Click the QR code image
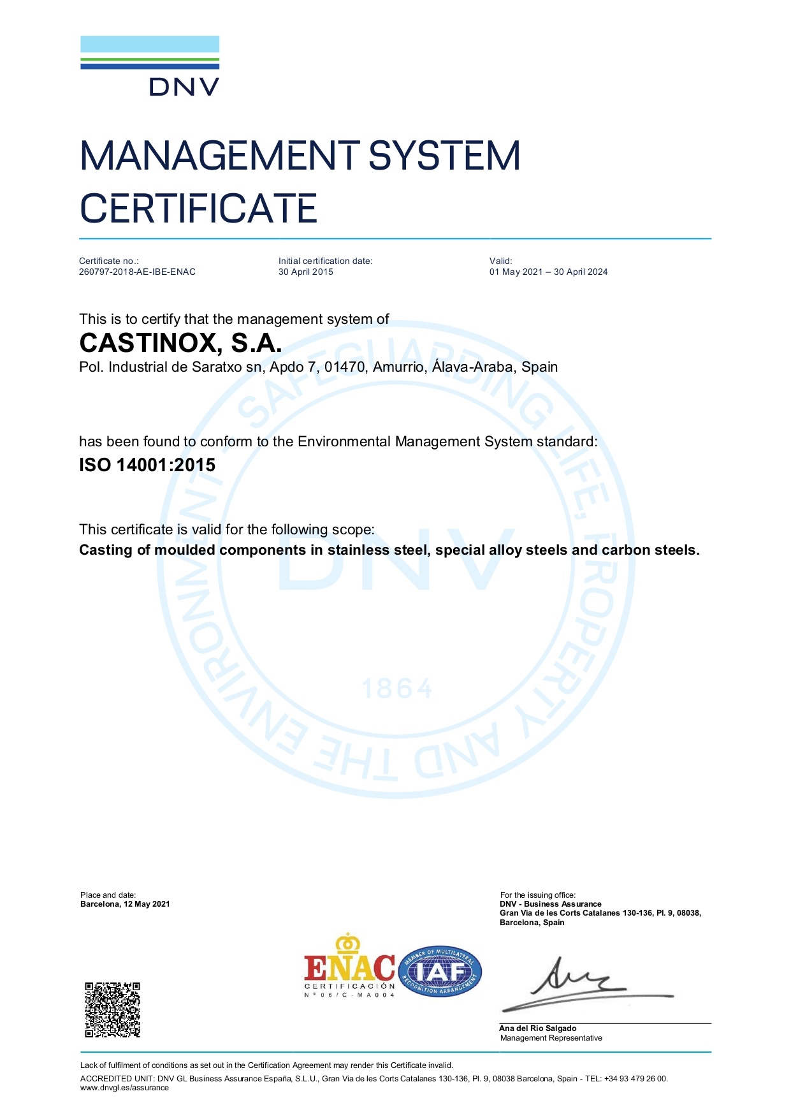This screenshot has width=791, height=1119. tap(112, 1009)
